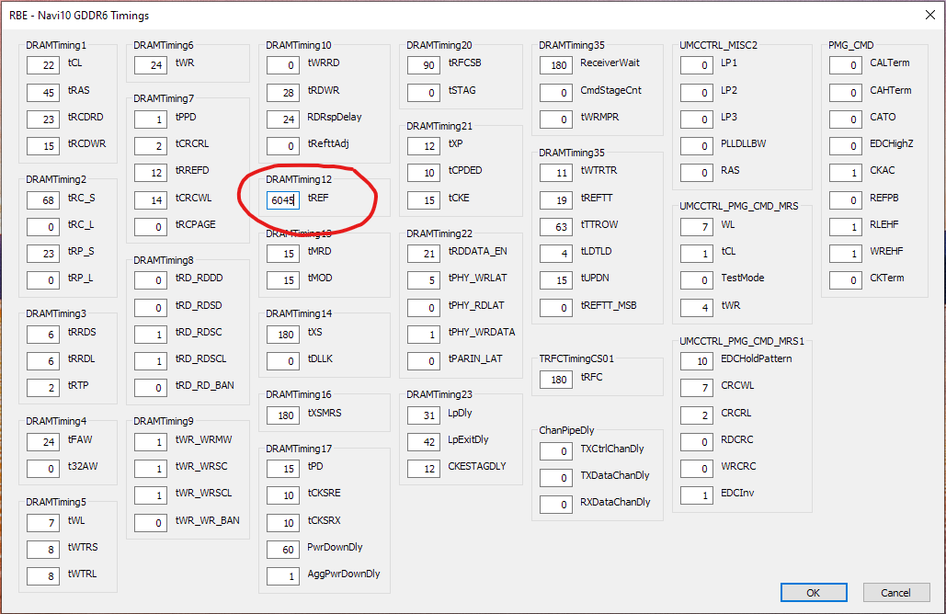This screenshot has width=946, height=614.
Task: Click the tRC_S input field
Action: click(43, 199)
